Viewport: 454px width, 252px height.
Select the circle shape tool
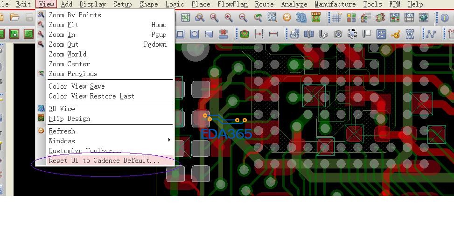click(x=195, y=34)
